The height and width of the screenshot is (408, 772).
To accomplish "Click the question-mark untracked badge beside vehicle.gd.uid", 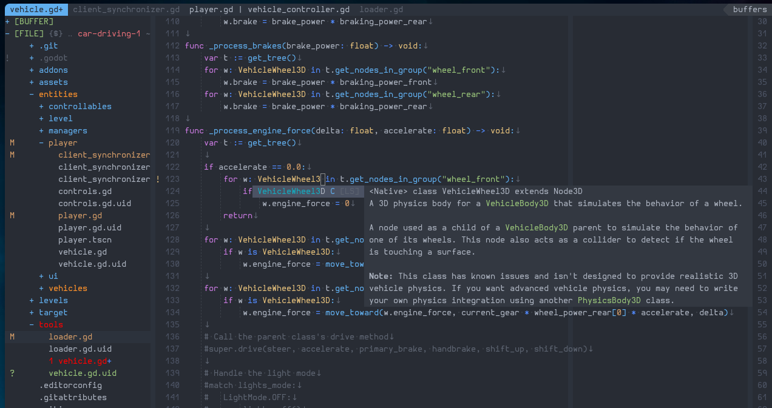I will (x=11, y=373).
